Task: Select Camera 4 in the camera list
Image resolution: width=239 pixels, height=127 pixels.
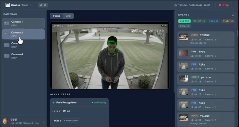Action: (x=23, y=56)
